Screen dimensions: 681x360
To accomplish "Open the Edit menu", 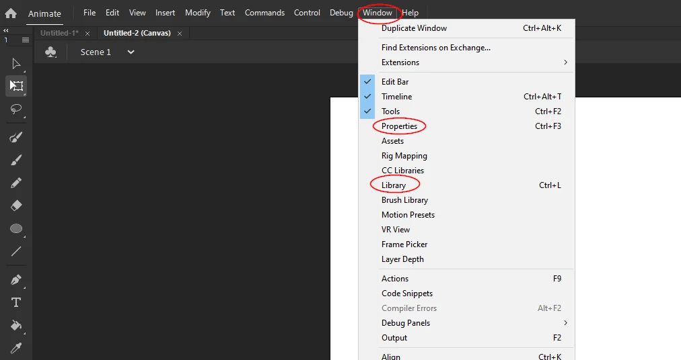I will coord(112,13).
